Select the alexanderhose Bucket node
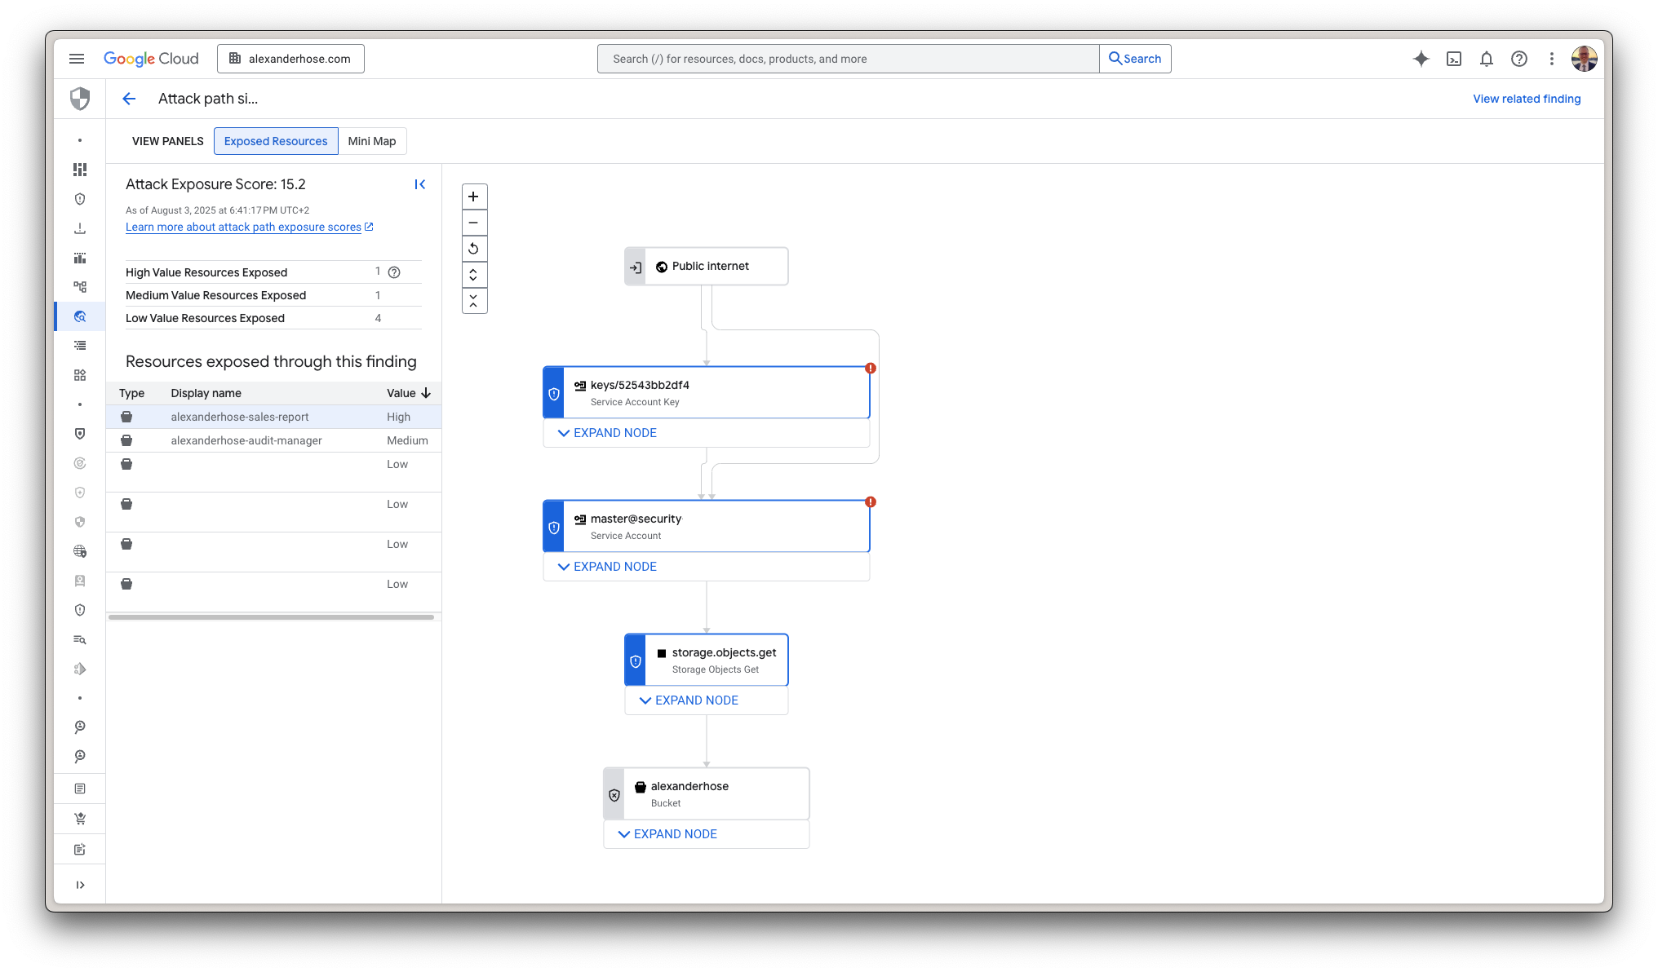The image size is (1658, 972). coord(707,793)
